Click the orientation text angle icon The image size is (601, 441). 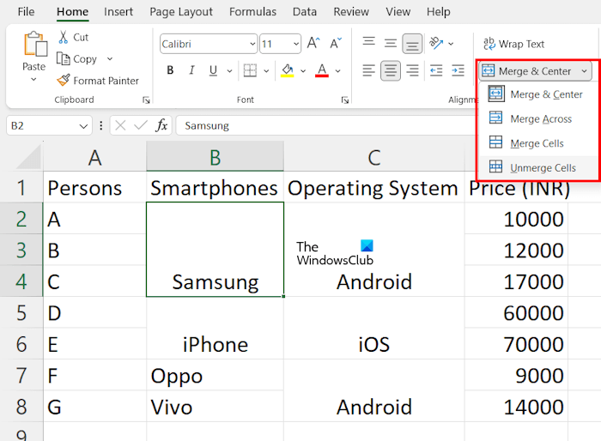tap(436, 43)
